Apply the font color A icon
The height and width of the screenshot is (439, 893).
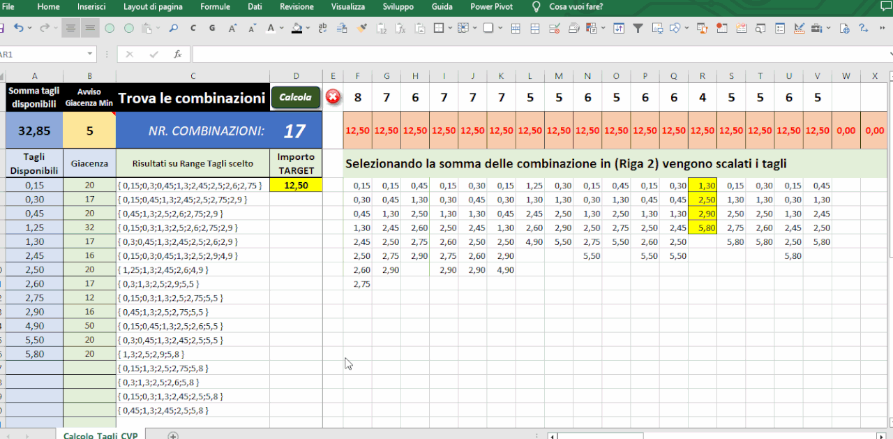click(271, 28)
